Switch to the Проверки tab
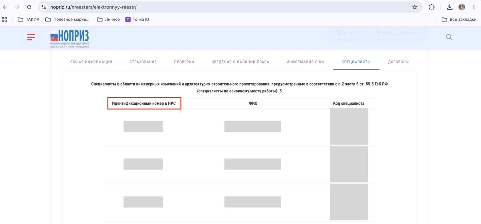This screenshot has width=481, height=224. (x=184, y=62)
